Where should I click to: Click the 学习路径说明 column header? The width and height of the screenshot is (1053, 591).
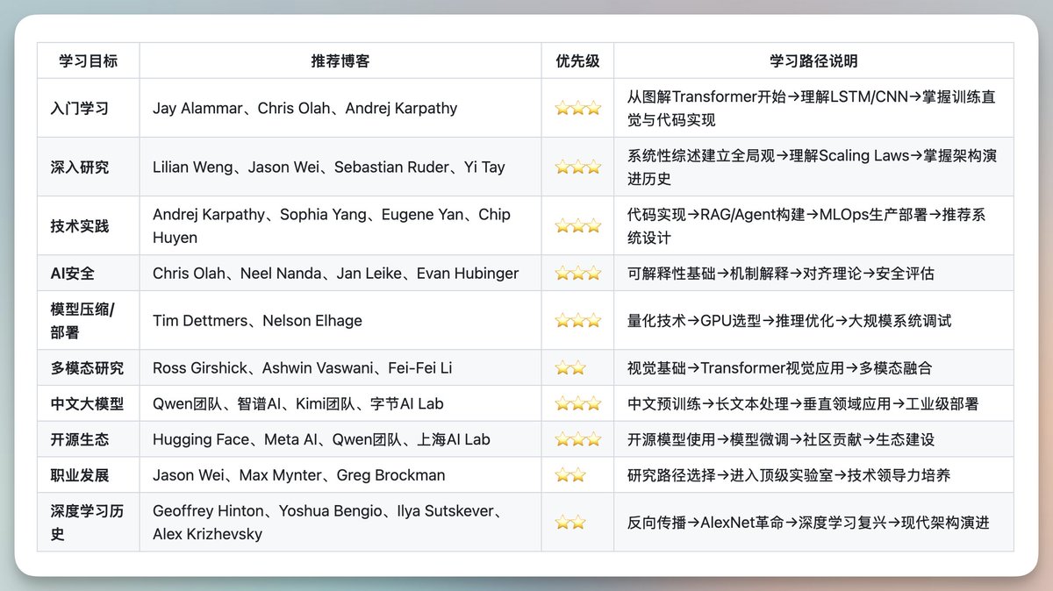click(x=813, y=61)
